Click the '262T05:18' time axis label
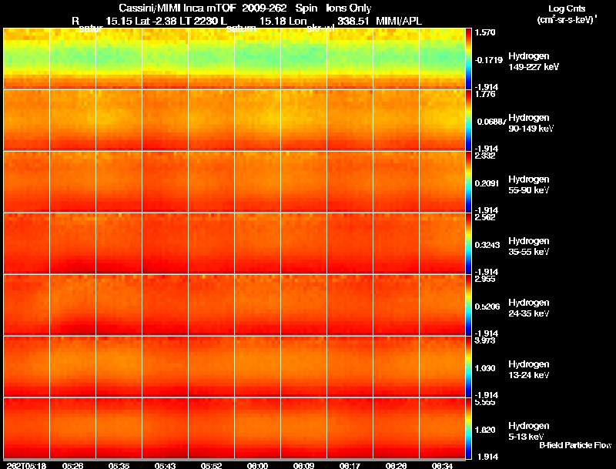The image size is (616, 469). [26, 466]
